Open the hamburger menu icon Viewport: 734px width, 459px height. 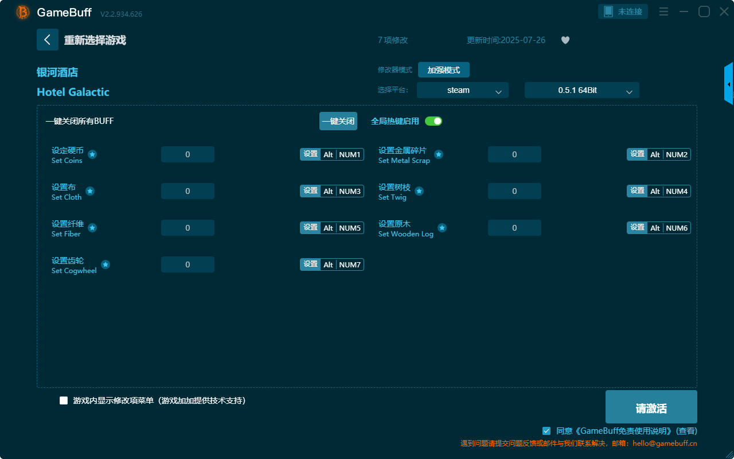pos(663,11)
